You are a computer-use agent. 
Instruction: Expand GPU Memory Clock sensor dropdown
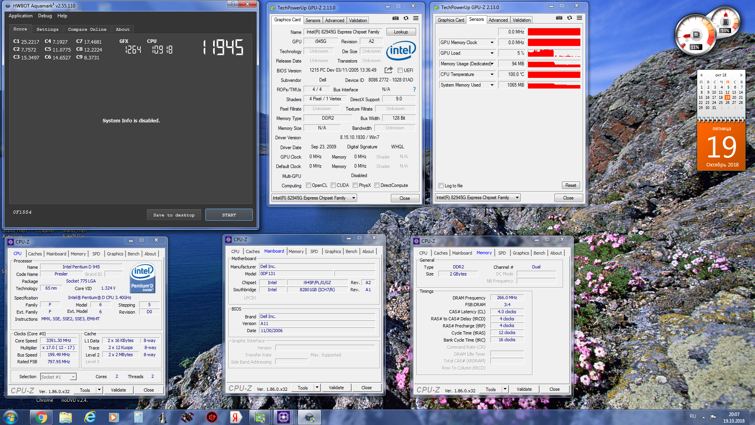tap(492, 42)
